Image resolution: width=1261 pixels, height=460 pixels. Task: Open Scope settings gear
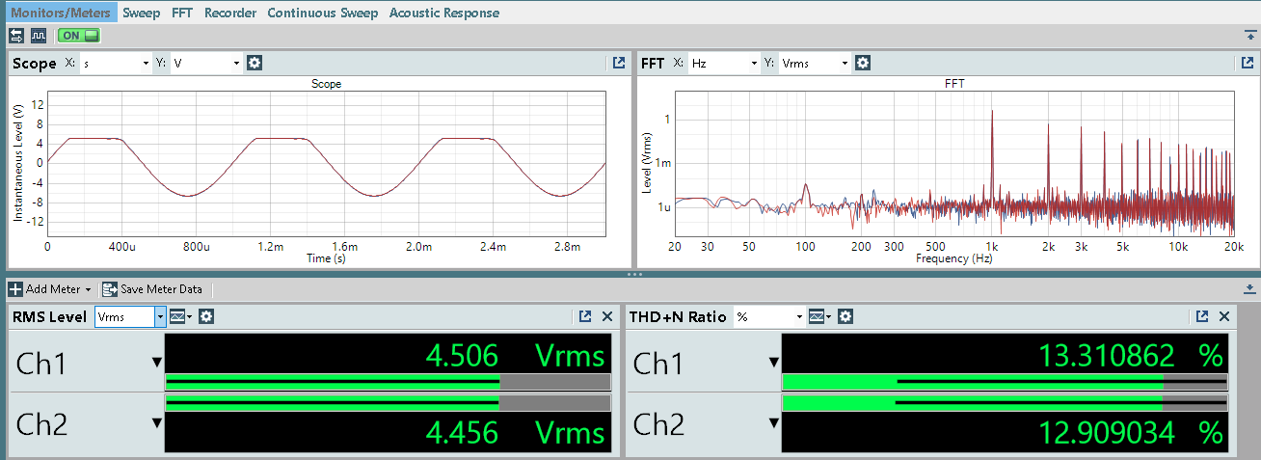[x=255, y=63]
